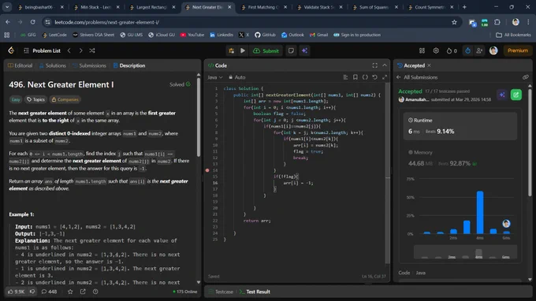Viewport: 536px width, 301px height.
Task: Click the bookmark icon in editor toolbar
Action: coord(355,77)
